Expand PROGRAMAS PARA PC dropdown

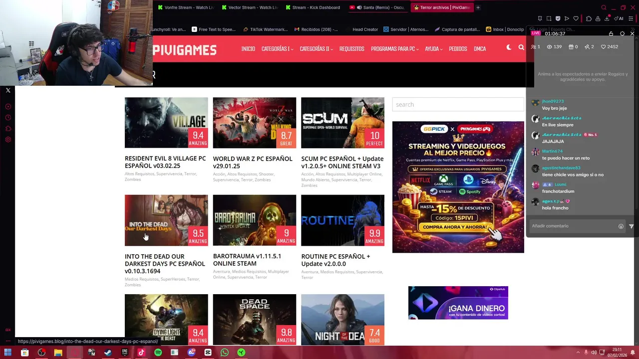tap(394, 49)
